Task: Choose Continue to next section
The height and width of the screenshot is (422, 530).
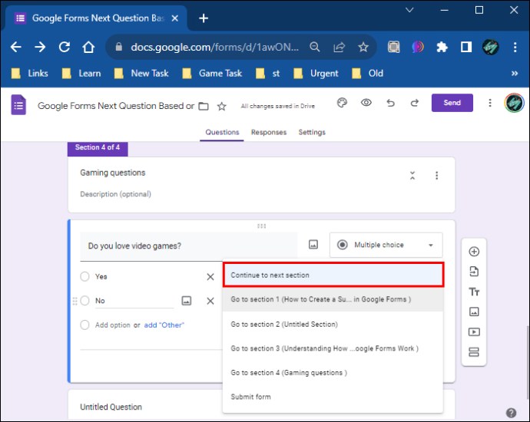Action: [x=333, y=275]
